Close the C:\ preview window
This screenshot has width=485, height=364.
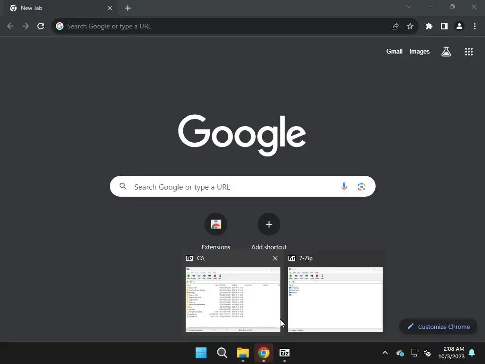point(275,258)
